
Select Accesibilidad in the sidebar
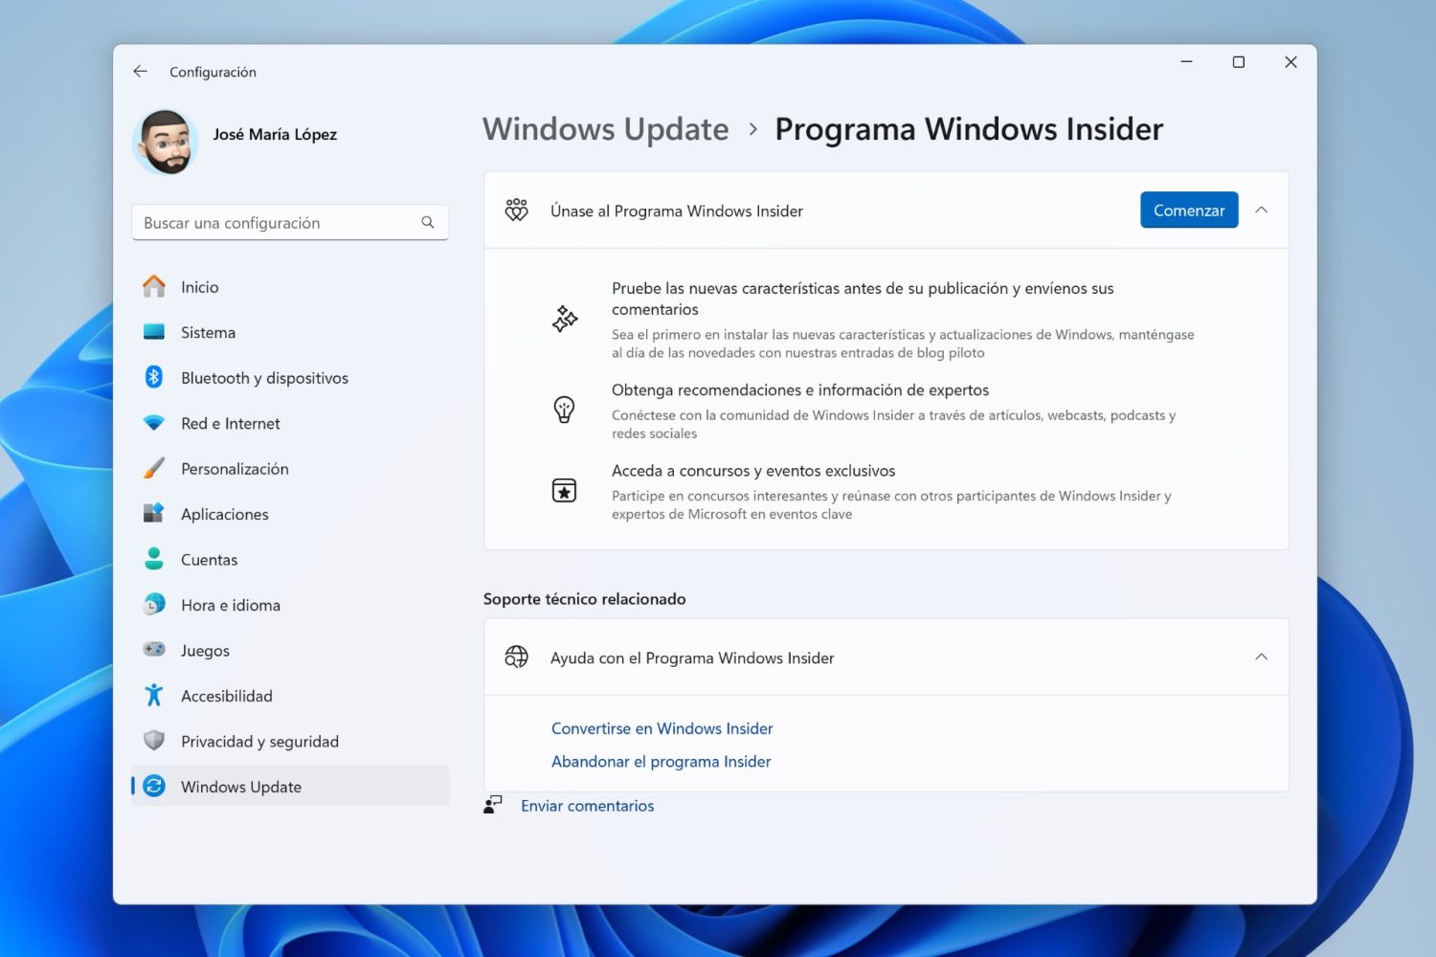[290, 696]
